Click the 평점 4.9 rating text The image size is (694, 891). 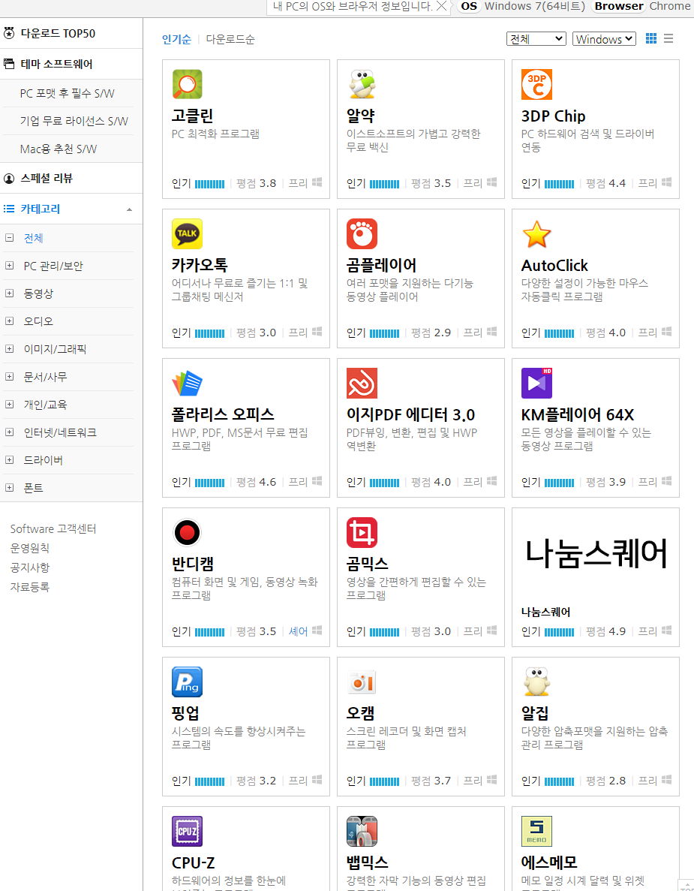pyautogui.click(x=606, y=631)
